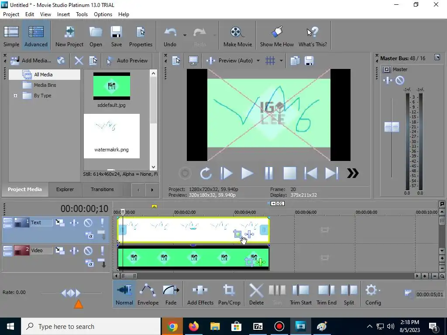
Task: Toggle preview on external monitor
Action: (193, 60)
